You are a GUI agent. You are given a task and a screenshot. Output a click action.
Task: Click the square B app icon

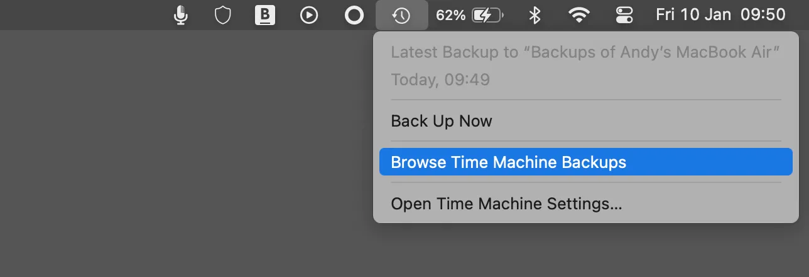(x=265, y=15)
